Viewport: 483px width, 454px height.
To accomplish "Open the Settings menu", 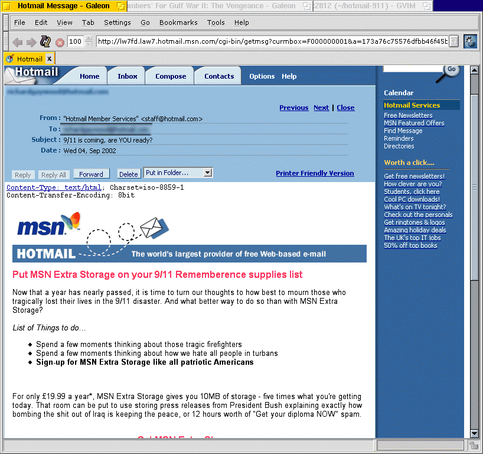I will (x=118, y=22).
